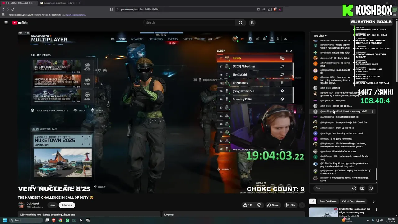The height and width of the screenshot is (224, 398).
Task: Click the YouTube search magnifier button
Action: pyautogui.click(x=240, y=23)
